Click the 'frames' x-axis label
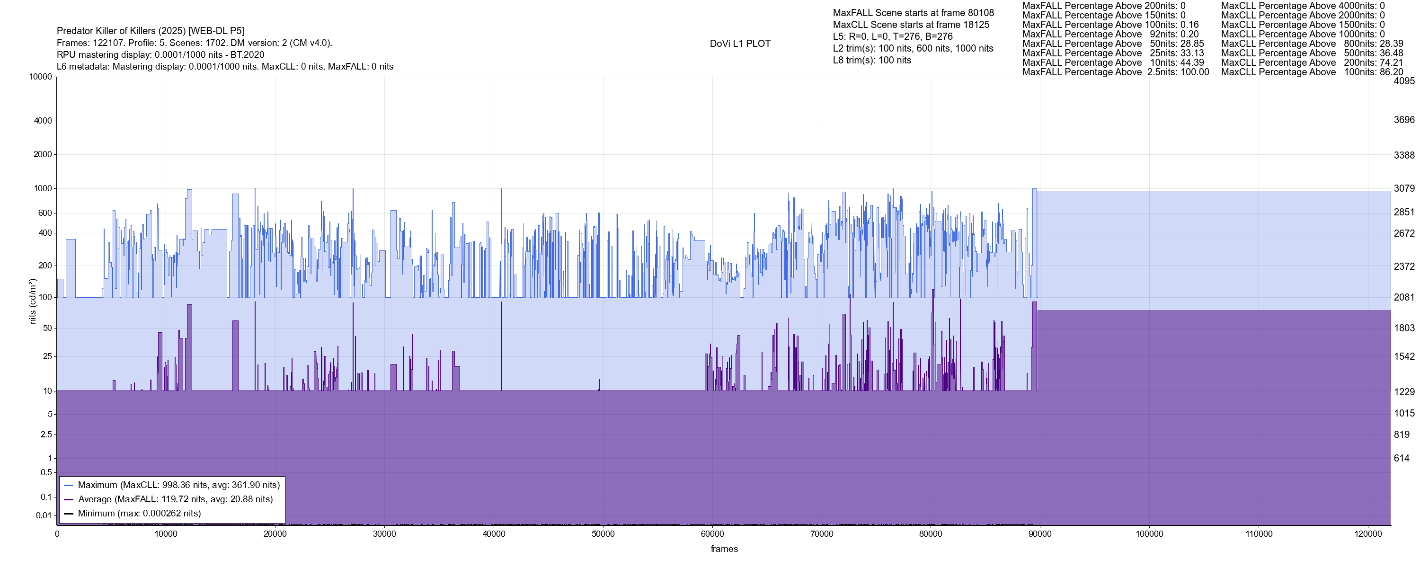Screen dimensions: 1420x568 tap(724, 549)
